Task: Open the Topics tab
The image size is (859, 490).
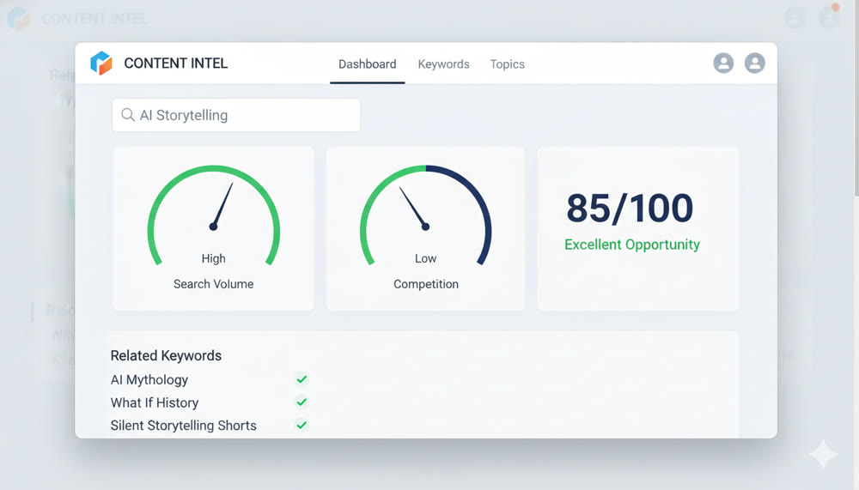Action: point(507,64)
